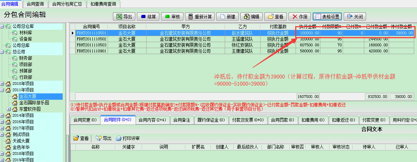Image resolution: width=417 pixels, height=162 pixels.
Task: Click 重新计算 (Recalculate) calculator button
Action: pyautogui.click(x=200, y=17)
